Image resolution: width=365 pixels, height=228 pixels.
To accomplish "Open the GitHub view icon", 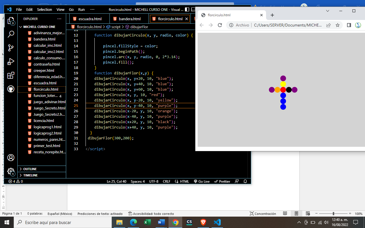I will pos(11,89).
